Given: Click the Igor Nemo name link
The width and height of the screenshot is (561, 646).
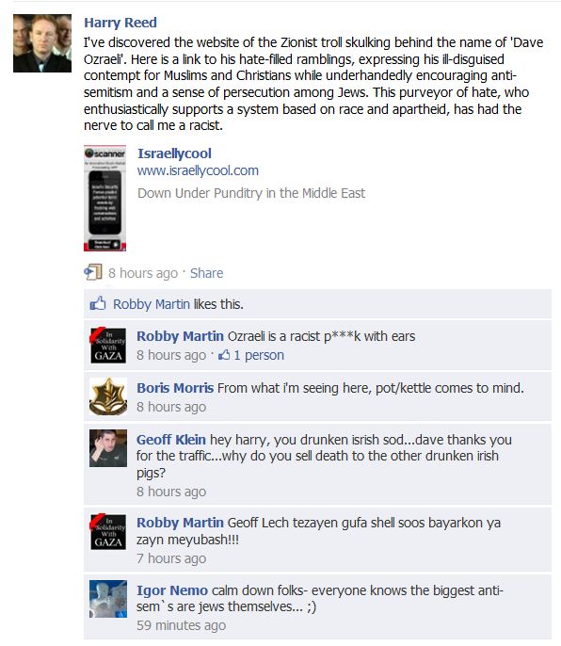Looking at the screenshot, I should 172,590.
